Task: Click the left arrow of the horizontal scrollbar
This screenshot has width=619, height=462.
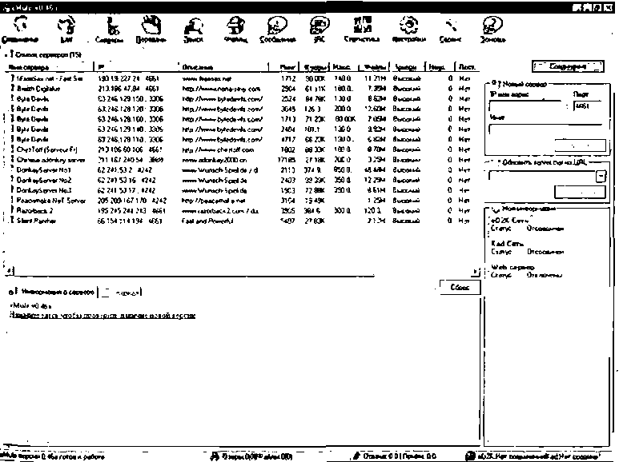Action: 10,271
